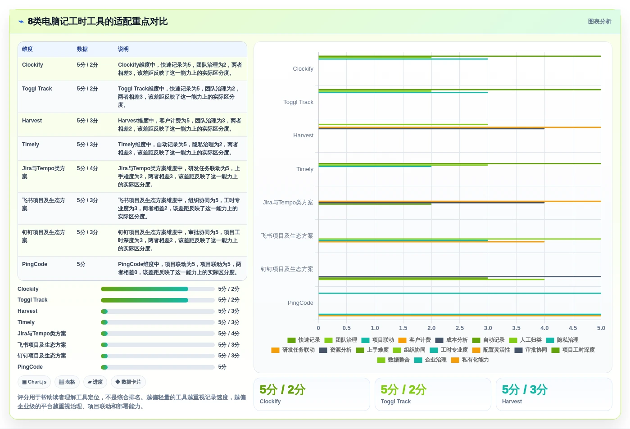Click the PingCode progress bar
The width and height of the screenshot is (630, 429).
coord(158,367)
